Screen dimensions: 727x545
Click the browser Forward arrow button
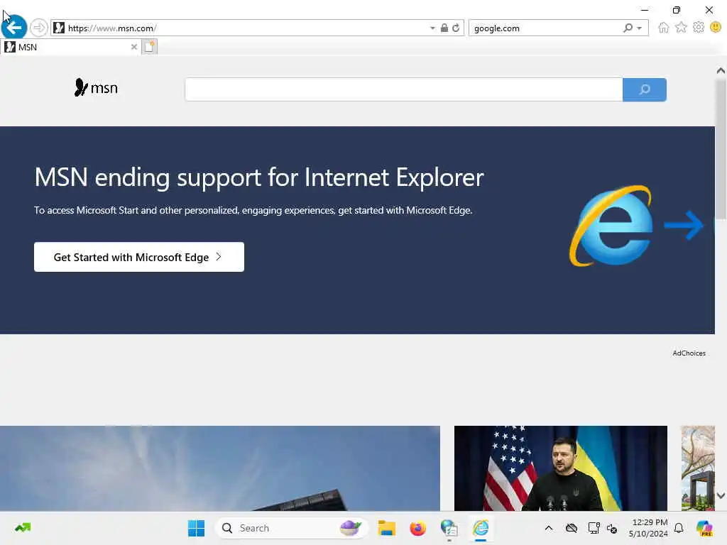[39, 28]
